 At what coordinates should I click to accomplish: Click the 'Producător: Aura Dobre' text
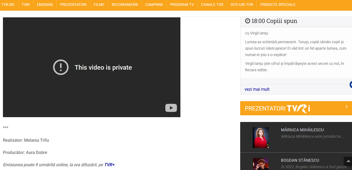(x=25, y=153)
